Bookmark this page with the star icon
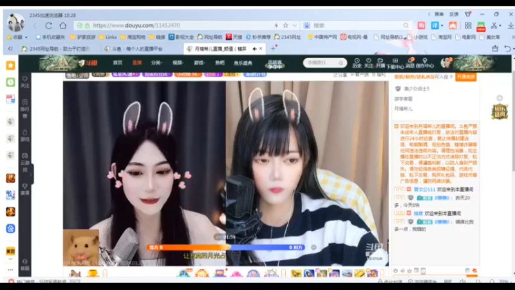The height and width of the screenshot is (290, 515). coord(286,25)
